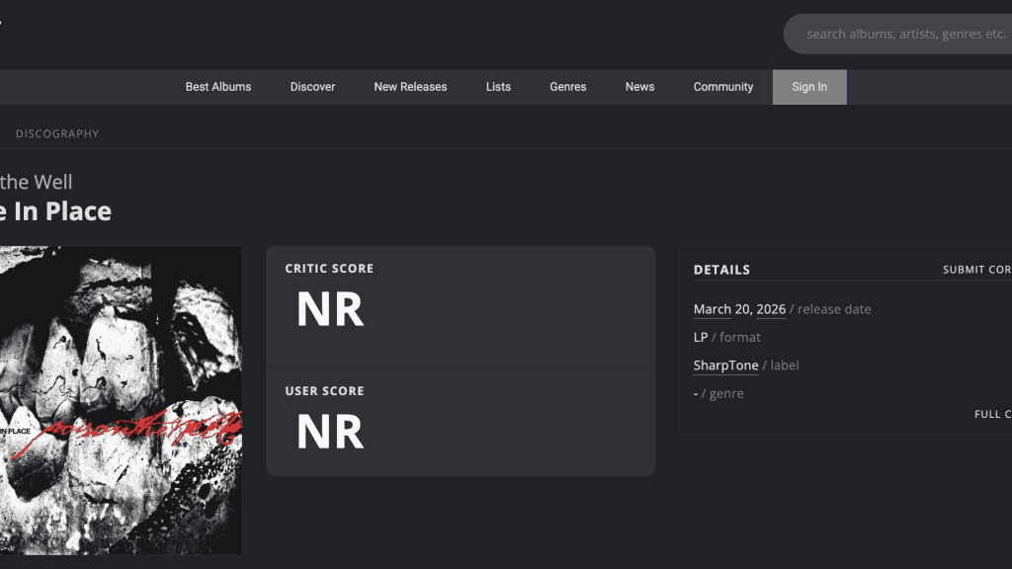Open the artist name link above album title
This screenshot has width=1012, height=569.
click(x=36, y=182)
